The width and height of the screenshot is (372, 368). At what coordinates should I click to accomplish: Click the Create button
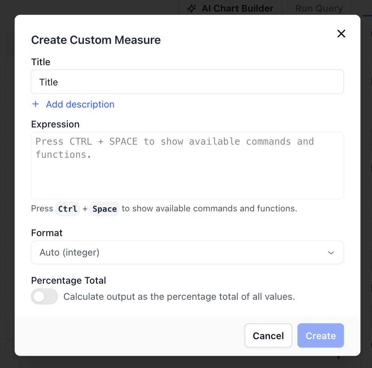coord(320,336)
